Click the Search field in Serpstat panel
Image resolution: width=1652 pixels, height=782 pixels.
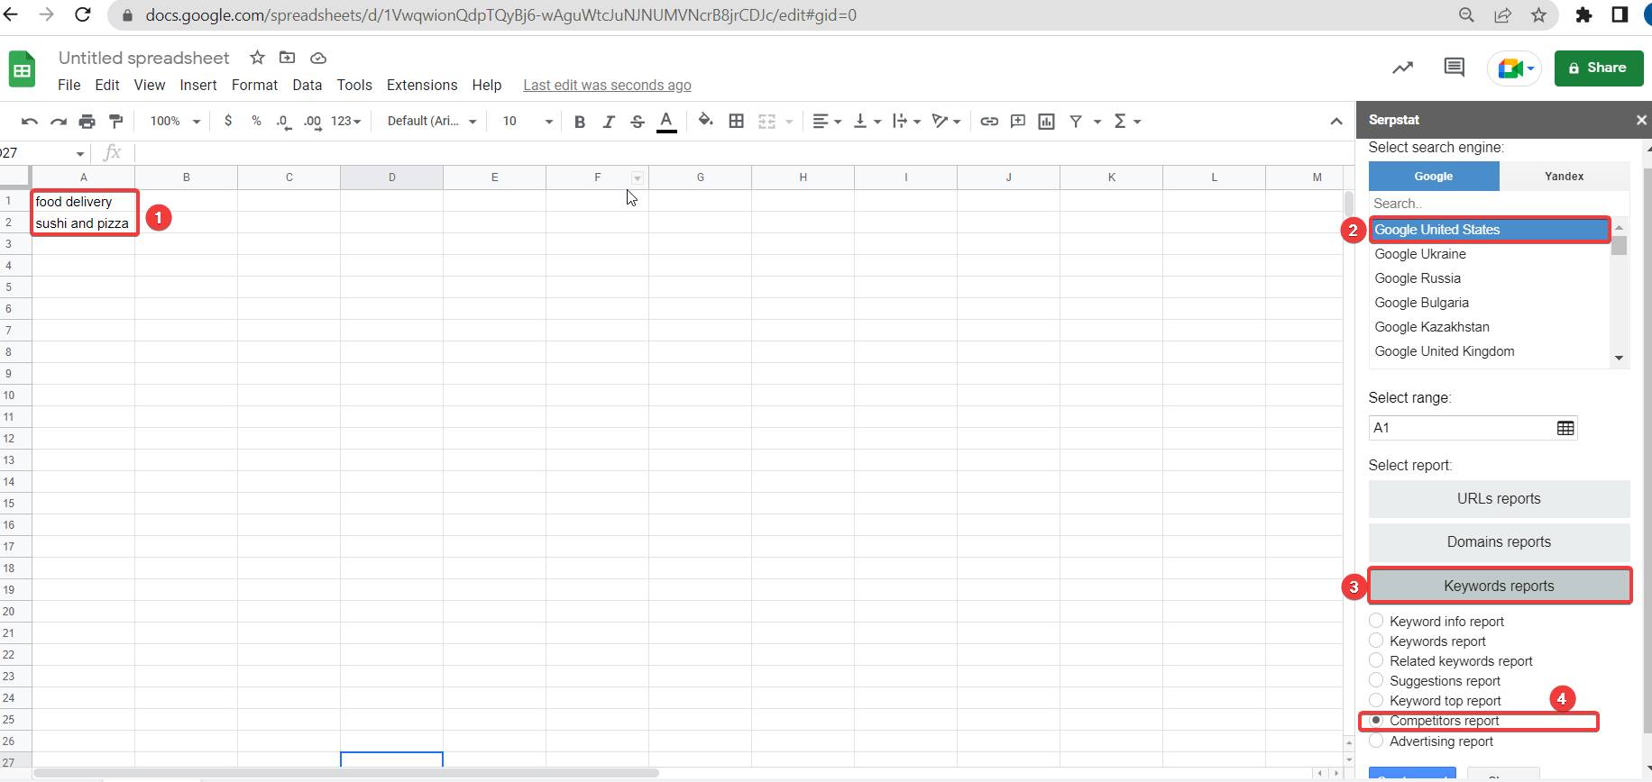click(1499, 204)
